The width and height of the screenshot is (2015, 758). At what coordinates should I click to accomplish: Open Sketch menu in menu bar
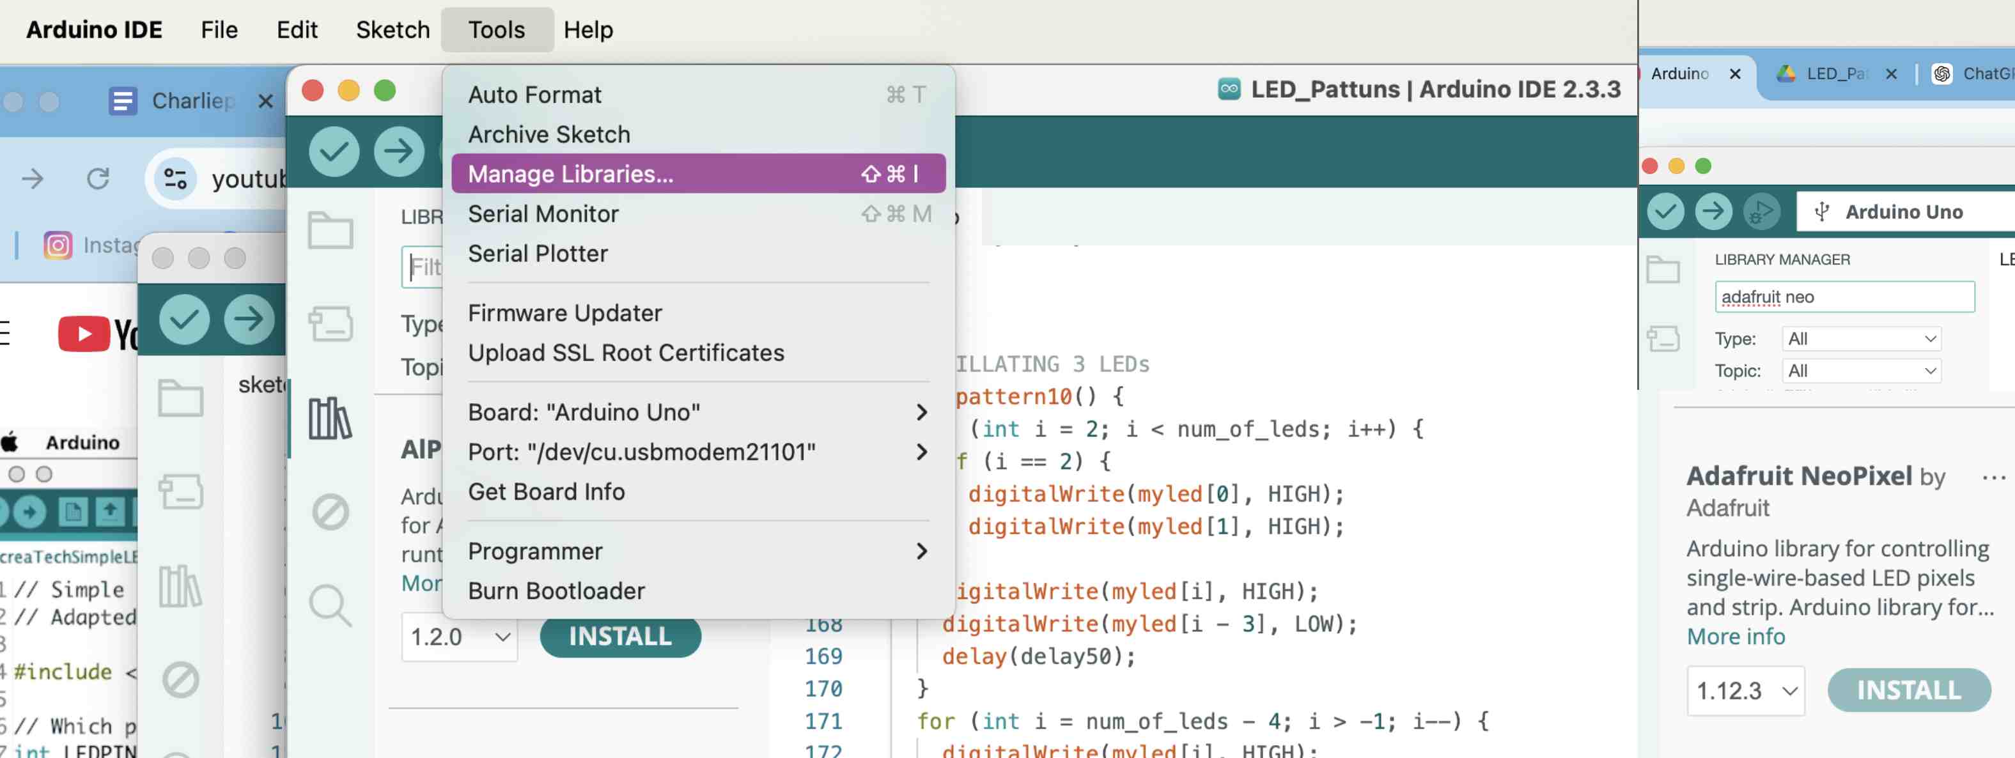393,30
